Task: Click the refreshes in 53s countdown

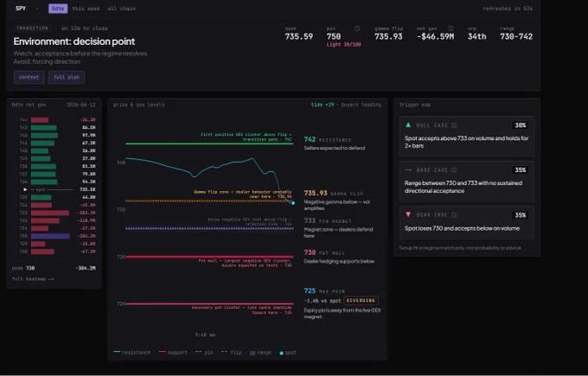Action: pos(508,9)
